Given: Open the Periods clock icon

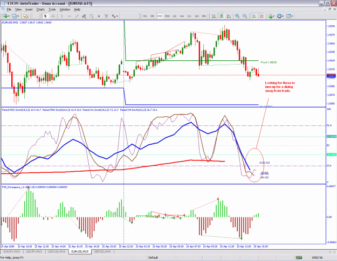Looking at the screenshot, I should (279, 16).
